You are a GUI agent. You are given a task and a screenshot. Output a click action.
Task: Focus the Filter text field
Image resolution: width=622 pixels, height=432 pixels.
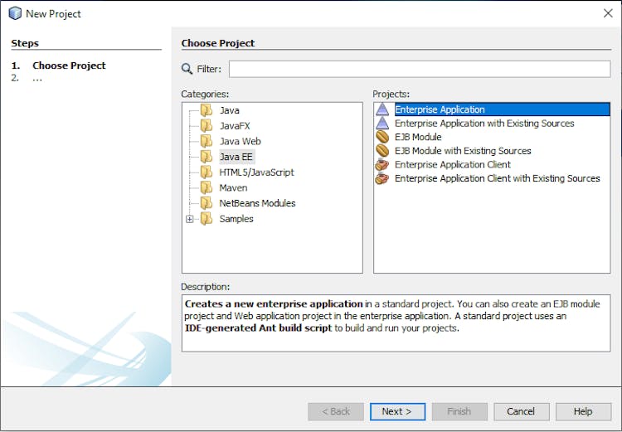(x=419, y=69)
